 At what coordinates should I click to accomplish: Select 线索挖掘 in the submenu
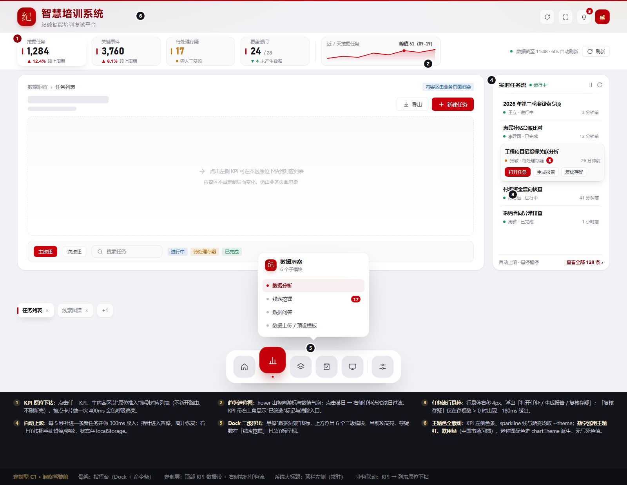[x=313, y=299]
